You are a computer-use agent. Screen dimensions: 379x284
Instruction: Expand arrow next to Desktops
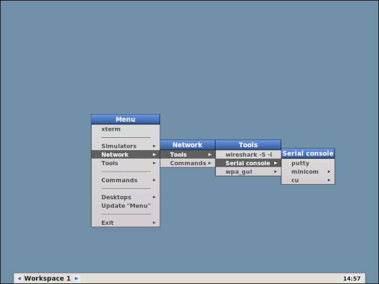[154, 197]
